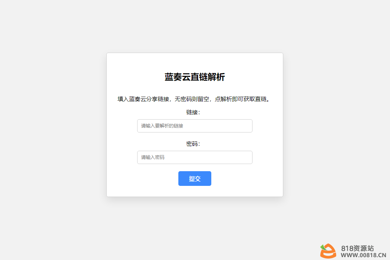Click the WWW.00818.CN watermark URL

coord(363,255)
